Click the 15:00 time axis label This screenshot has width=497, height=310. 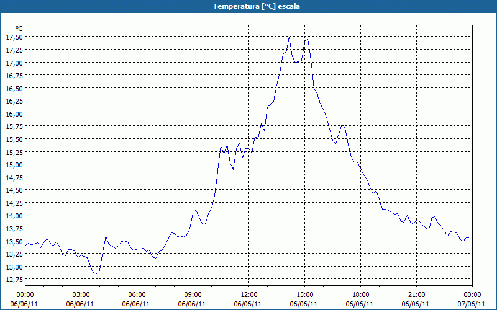click(305, 295)
